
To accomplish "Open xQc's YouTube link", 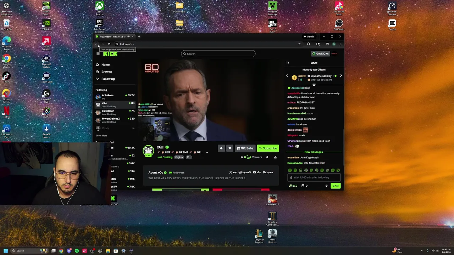I will click(257, 172).
